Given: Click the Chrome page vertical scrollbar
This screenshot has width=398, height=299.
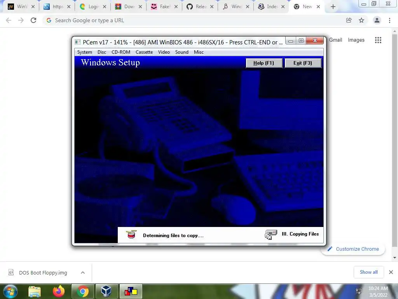Looking at the screenshot, I should click(x=395, y=140).
